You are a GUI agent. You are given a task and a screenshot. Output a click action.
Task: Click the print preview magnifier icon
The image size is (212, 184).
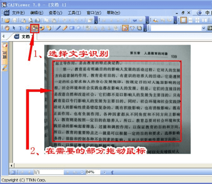click(30, 20)
